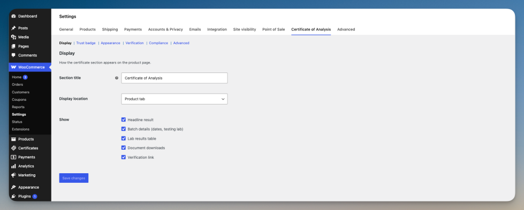Screen dimensions: 524x210
Task: Select the Certificate of Analysis tab
Action: point(311,29)
